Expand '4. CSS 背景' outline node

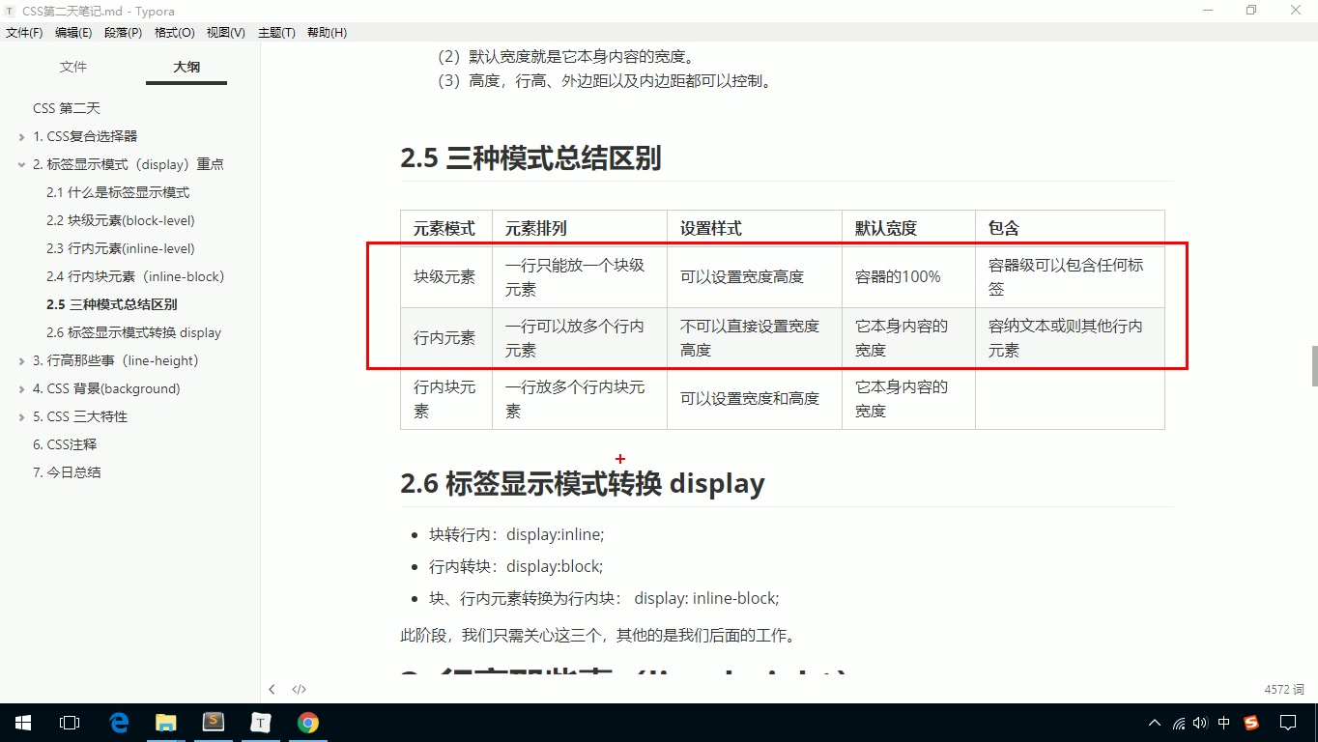click(21, 389)
